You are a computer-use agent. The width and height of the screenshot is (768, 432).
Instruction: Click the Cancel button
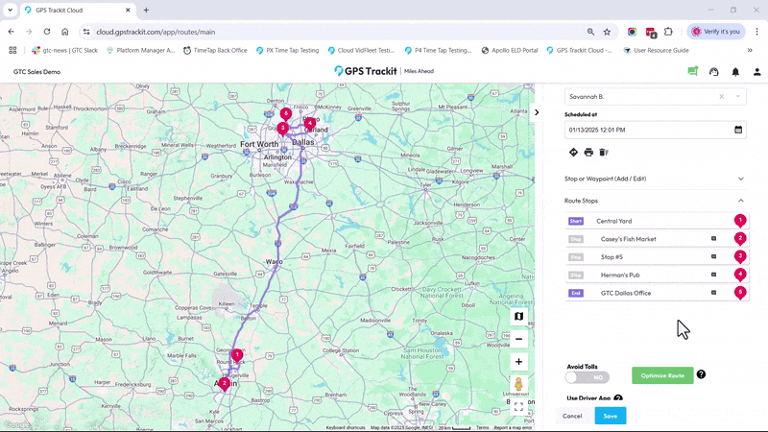(572, 416)
